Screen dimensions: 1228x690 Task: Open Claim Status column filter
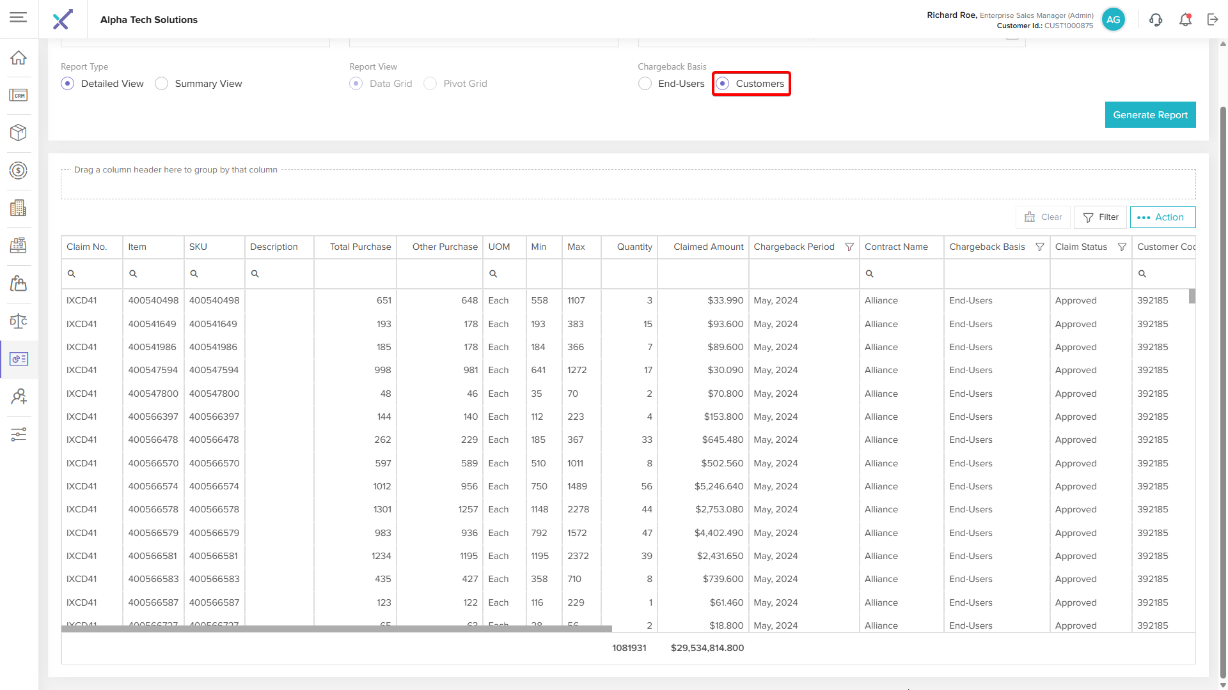tap(1122, 247)
